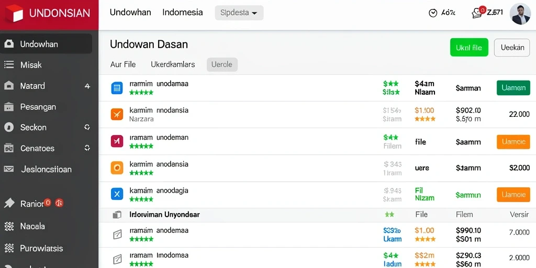Click orange circle icon of karmim anodansia
536x268 pixels.
pos(117,167)
